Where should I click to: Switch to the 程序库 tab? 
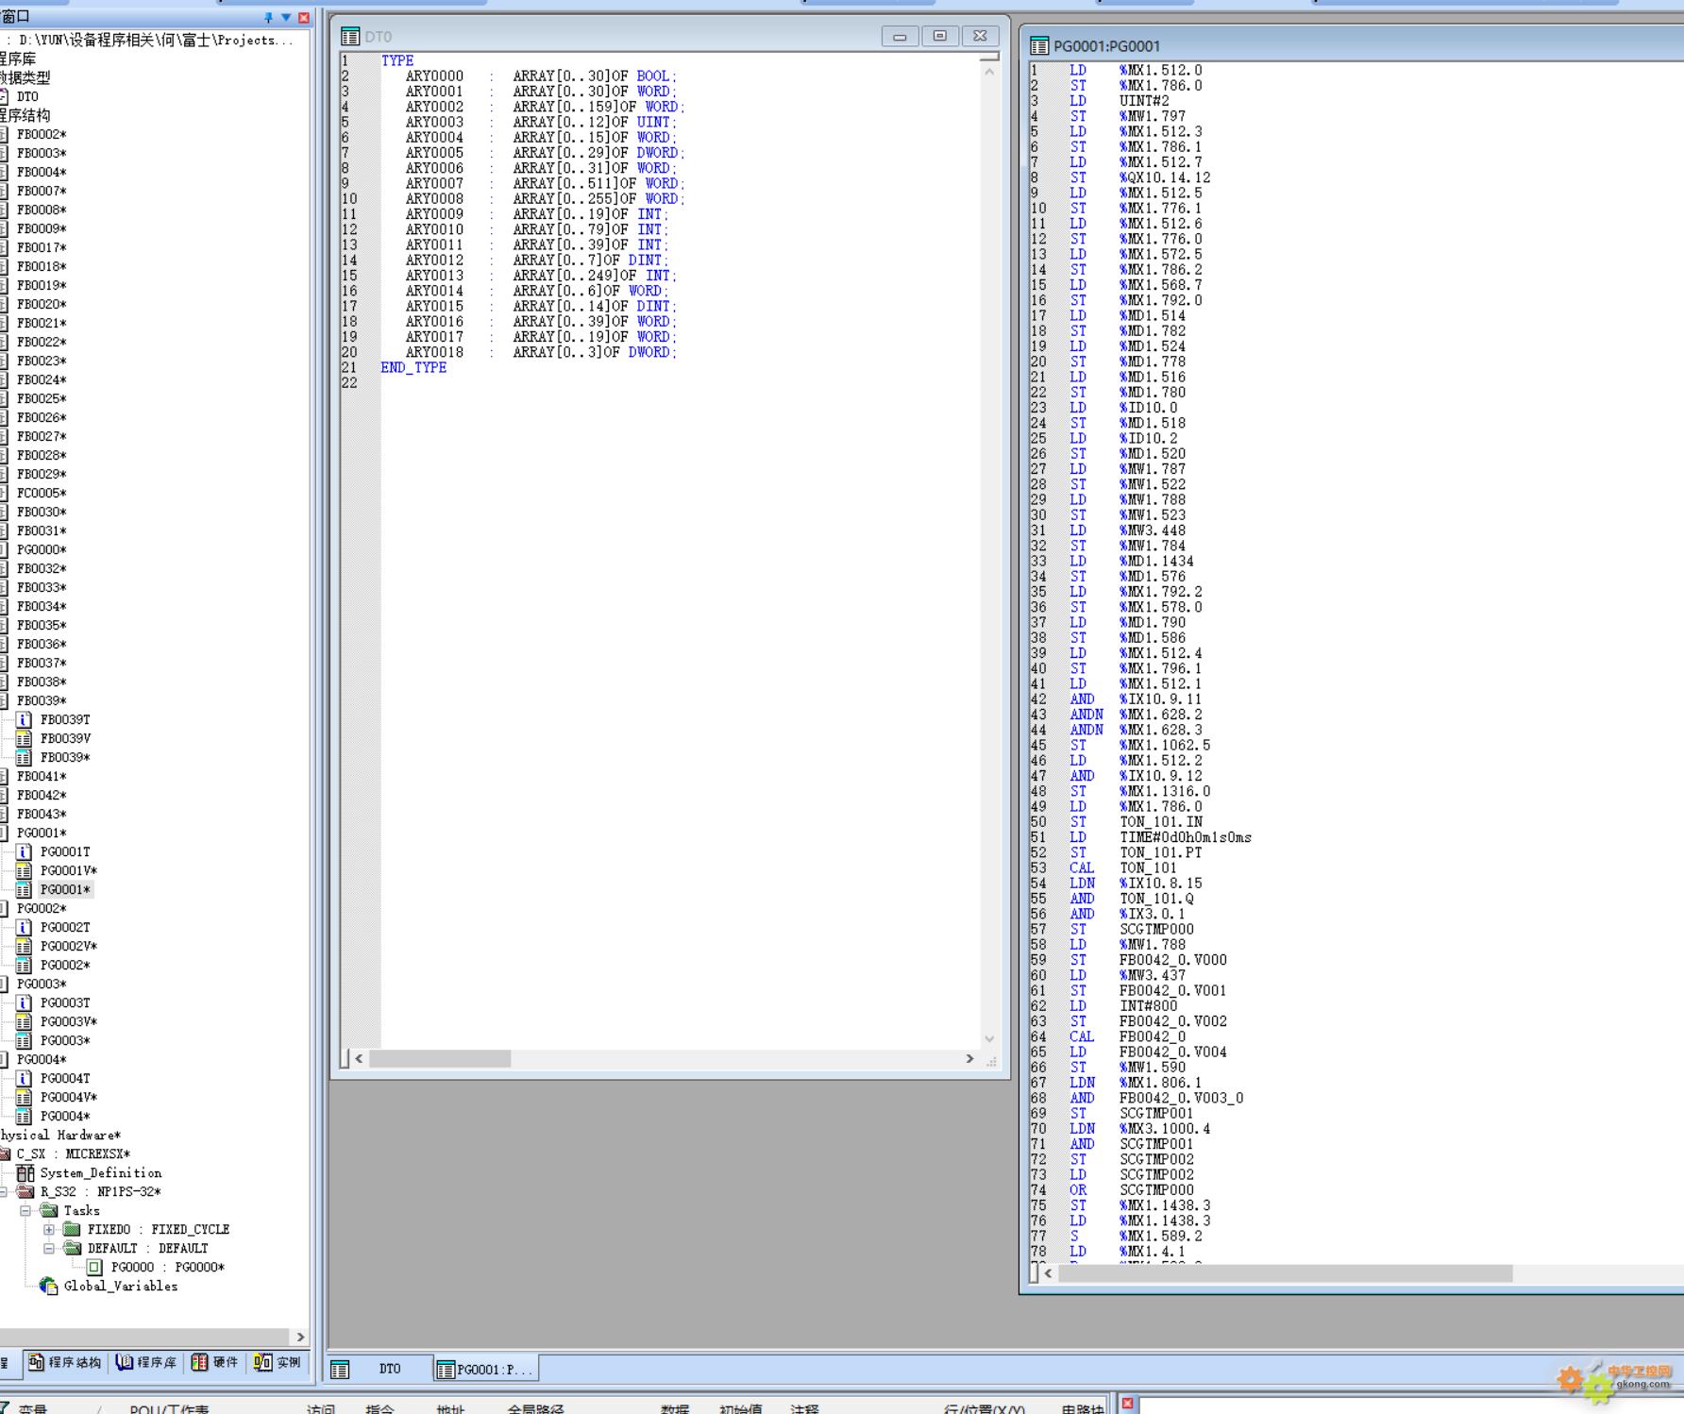(146, 1362)
